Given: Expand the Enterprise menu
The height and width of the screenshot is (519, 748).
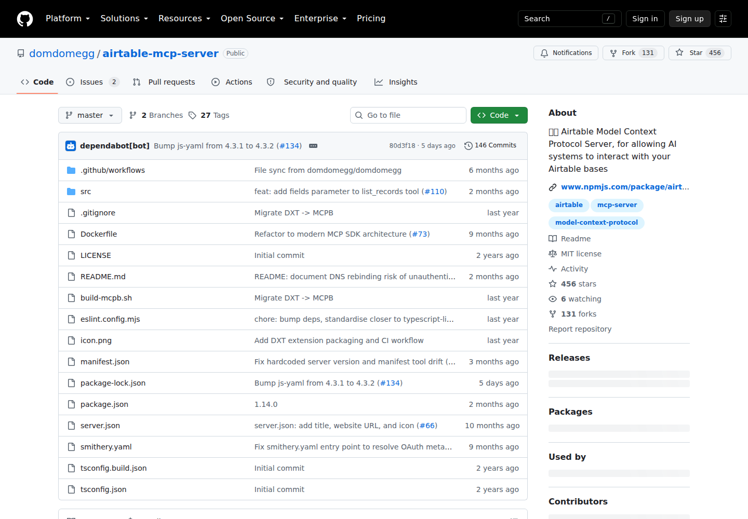Looking at the screenshot, I should [x=320, y=19].
